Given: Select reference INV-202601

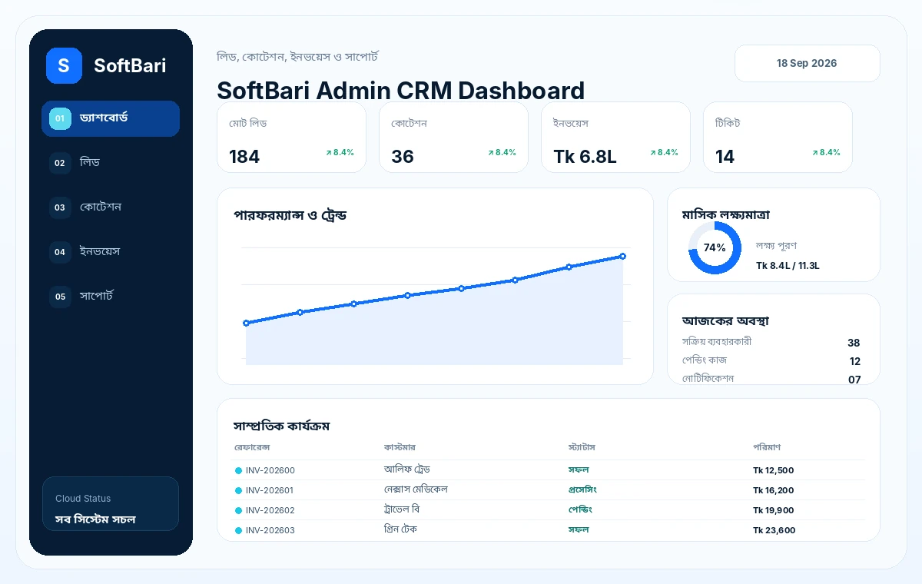Looking at the screenshot, I should point(270,490).
